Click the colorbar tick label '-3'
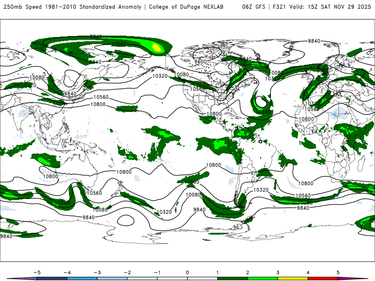The image size is (375, 281). coord(97,273)
